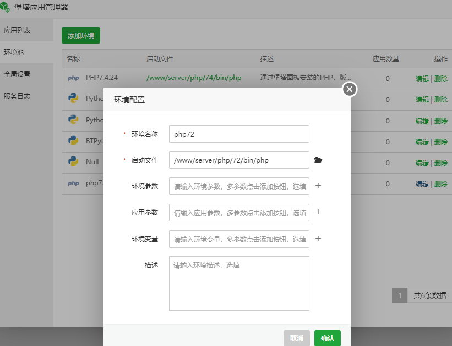Click the php icon in PHP7.4.24 row
This screenshot has height=346, width=452.
click(x=73, y=78)
